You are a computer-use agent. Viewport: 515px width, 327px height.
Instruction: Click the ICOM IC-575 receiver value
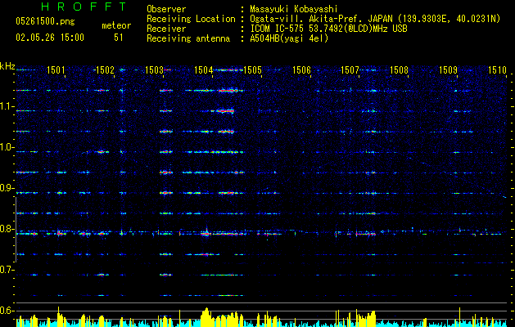(328, 29)
